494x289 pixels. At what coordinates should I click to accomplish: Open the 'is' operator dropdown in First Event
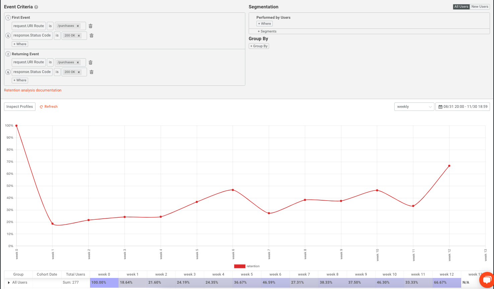tap(50, 26)
